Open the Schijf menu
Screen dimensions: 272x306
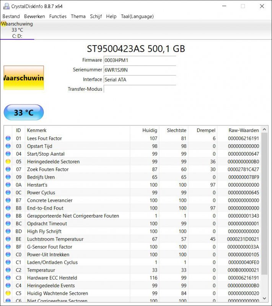tap(96, 16)
